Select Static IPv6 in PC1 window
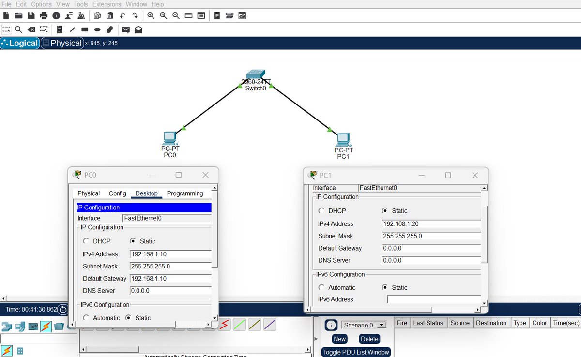The height and width of the screenshot is (357, 581). point(385,287)
